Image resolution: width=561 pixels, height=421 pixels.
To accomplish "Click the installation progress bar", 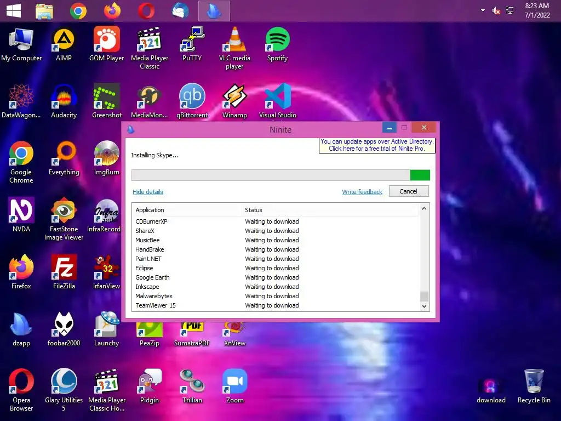I will click(280, 175).
